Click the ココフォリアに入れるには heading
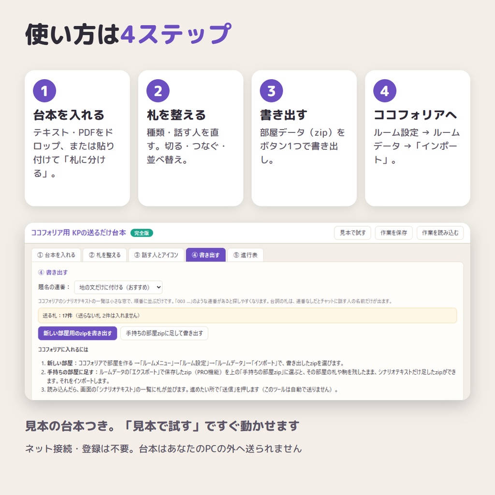 coord(63,349)
